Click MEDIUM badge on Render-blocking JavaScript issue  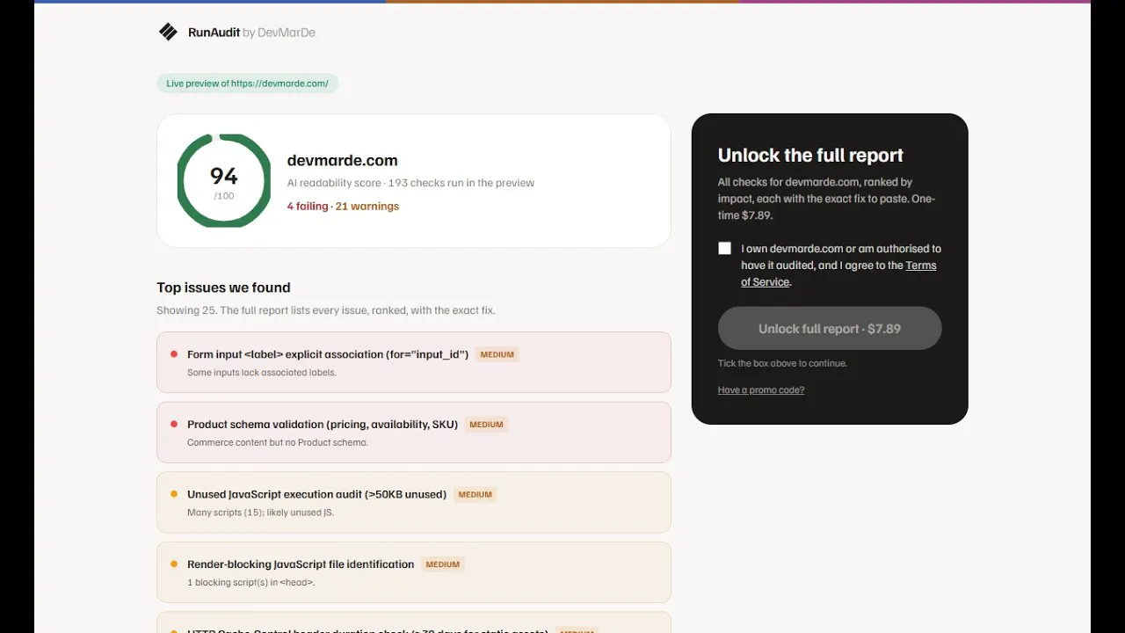443,564
